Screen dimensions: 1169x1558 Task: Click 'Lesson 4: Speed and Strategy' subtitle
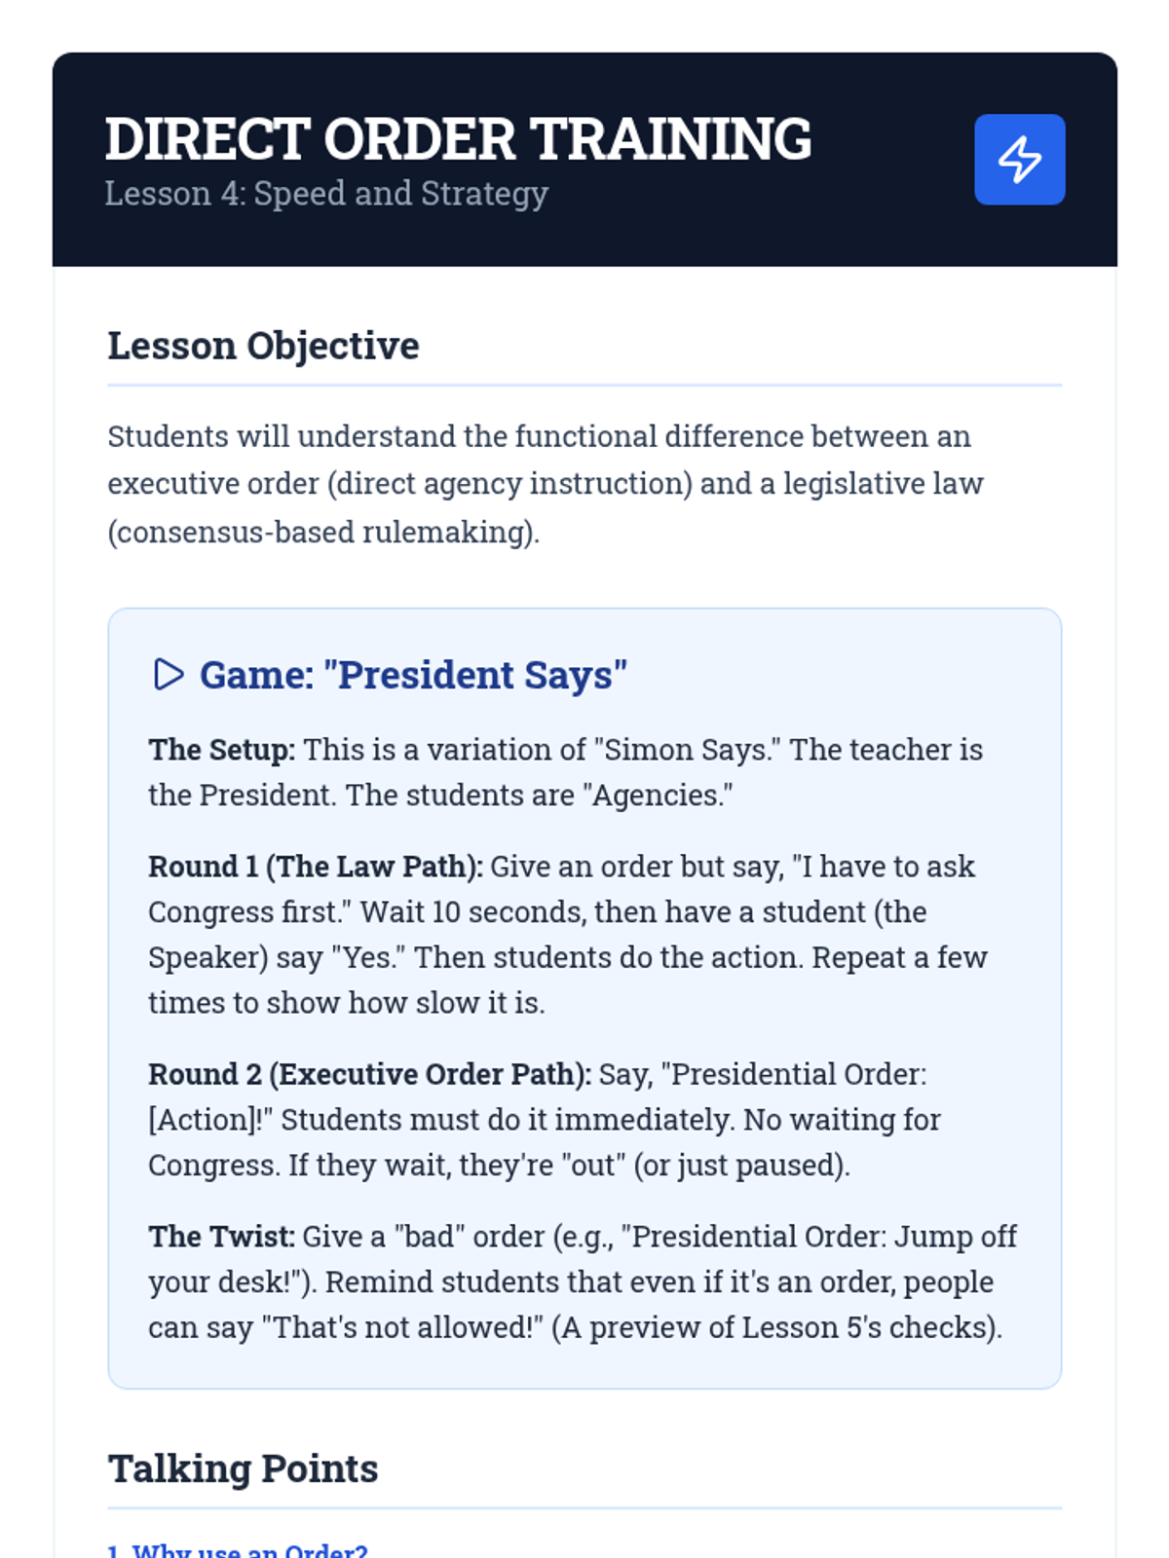click(x=326, y=193)
